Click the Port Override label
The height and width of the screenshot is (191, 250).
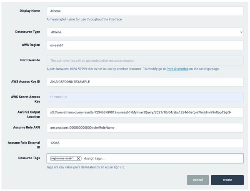coord(30,60)
